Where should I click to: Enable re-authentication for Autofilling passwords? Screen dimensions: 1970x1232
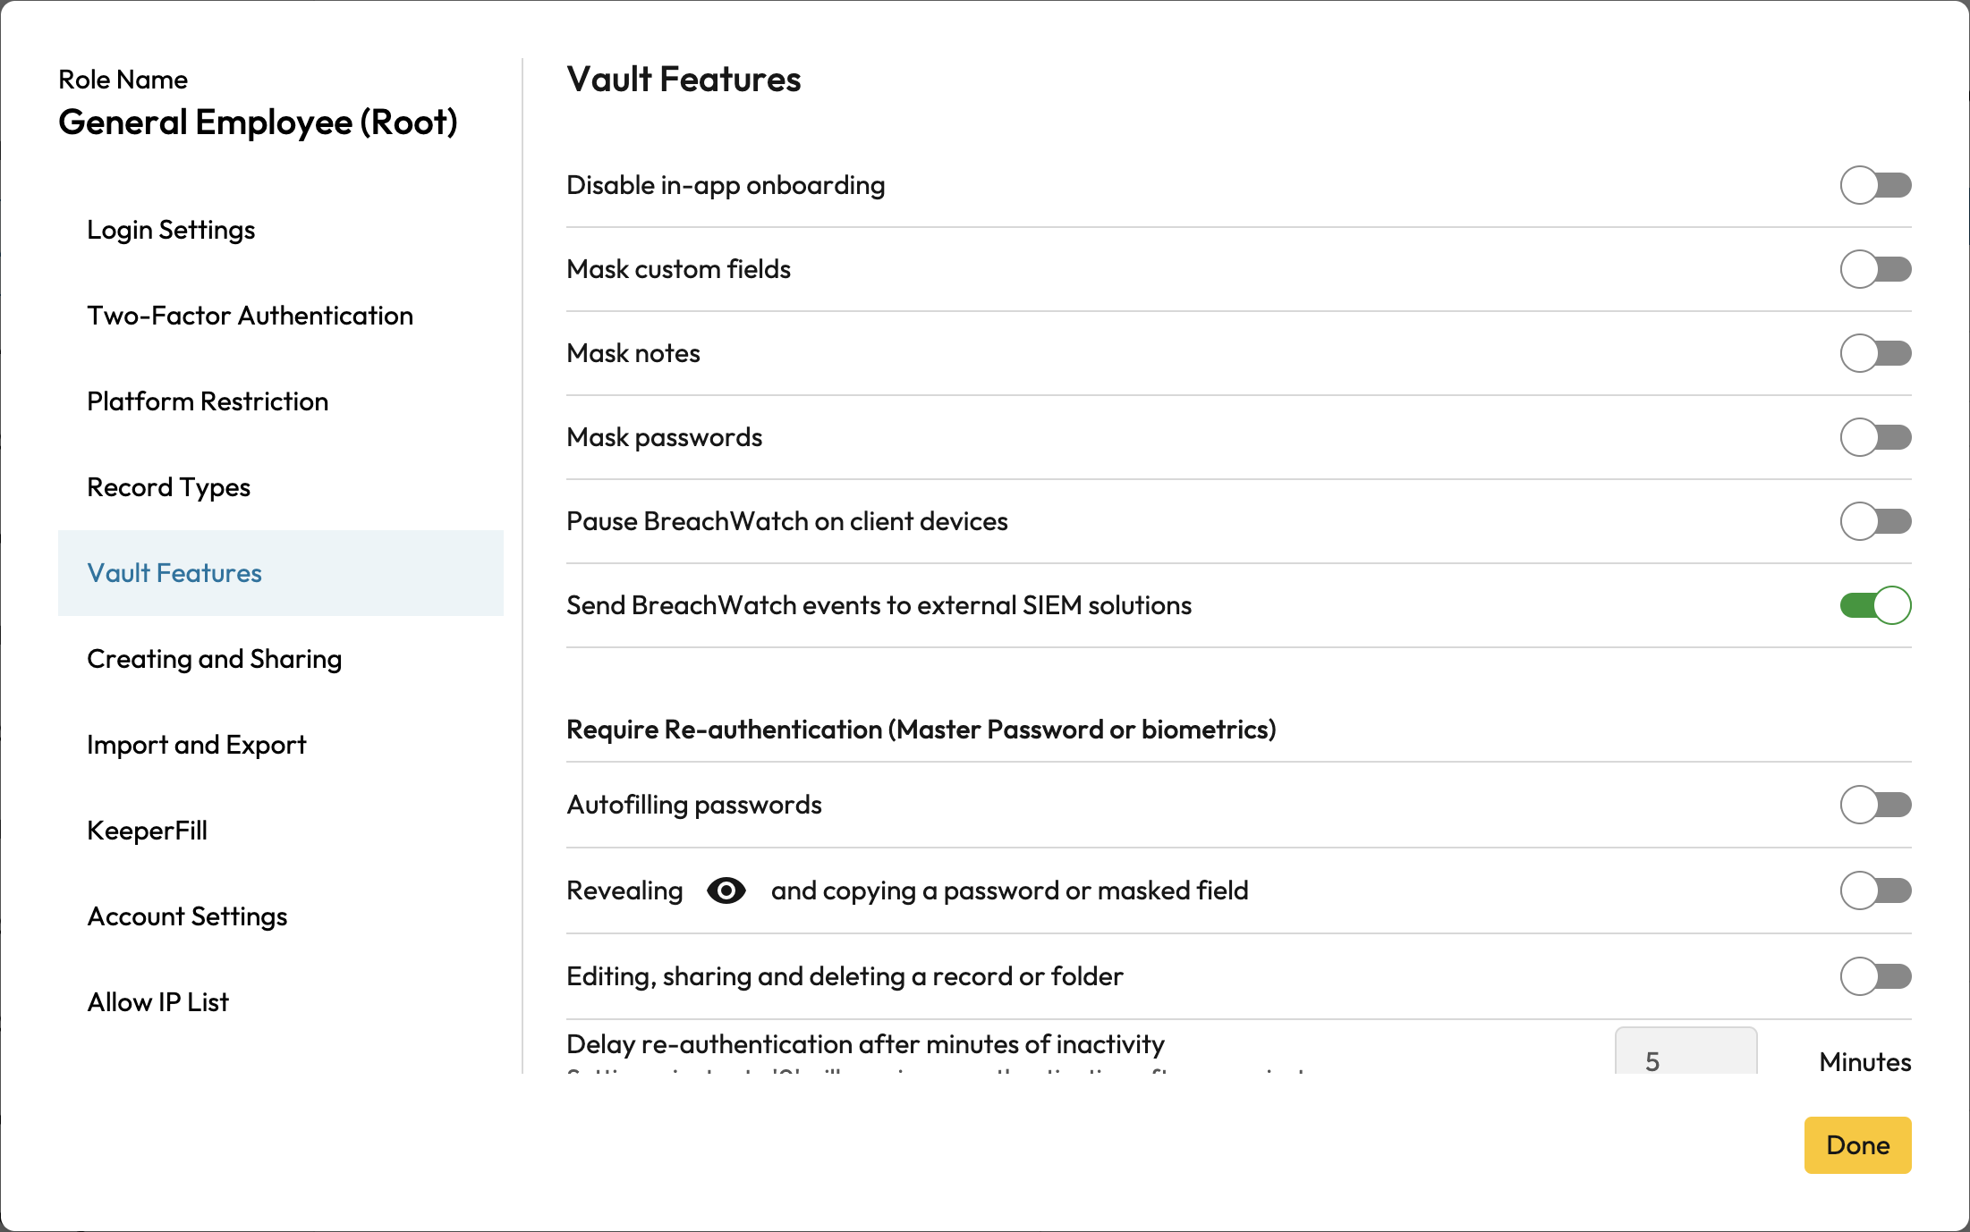(1875, 805)
